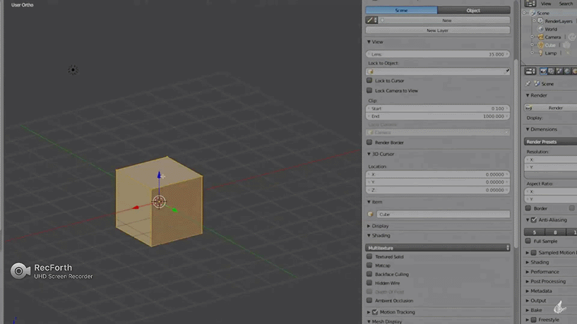Enable Lock Camera to View checkbox
Screen dimensions: 577x324
(370, 91)
